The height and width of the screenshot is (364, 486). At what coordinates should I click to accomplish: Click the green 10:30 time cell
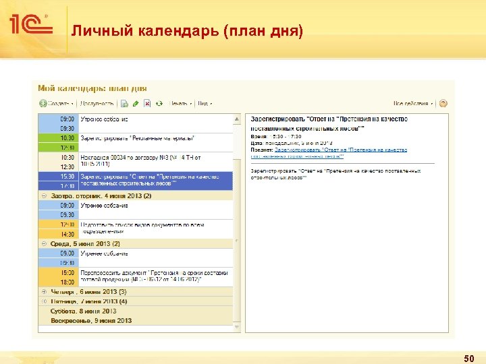[x=59, y=138]
